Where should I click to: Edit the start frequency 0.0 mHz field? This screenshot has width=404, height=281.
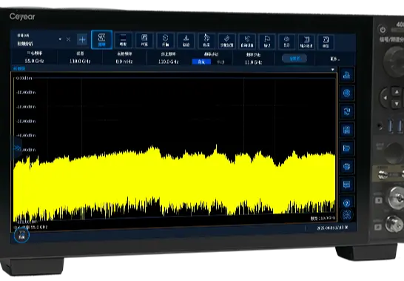124,58
